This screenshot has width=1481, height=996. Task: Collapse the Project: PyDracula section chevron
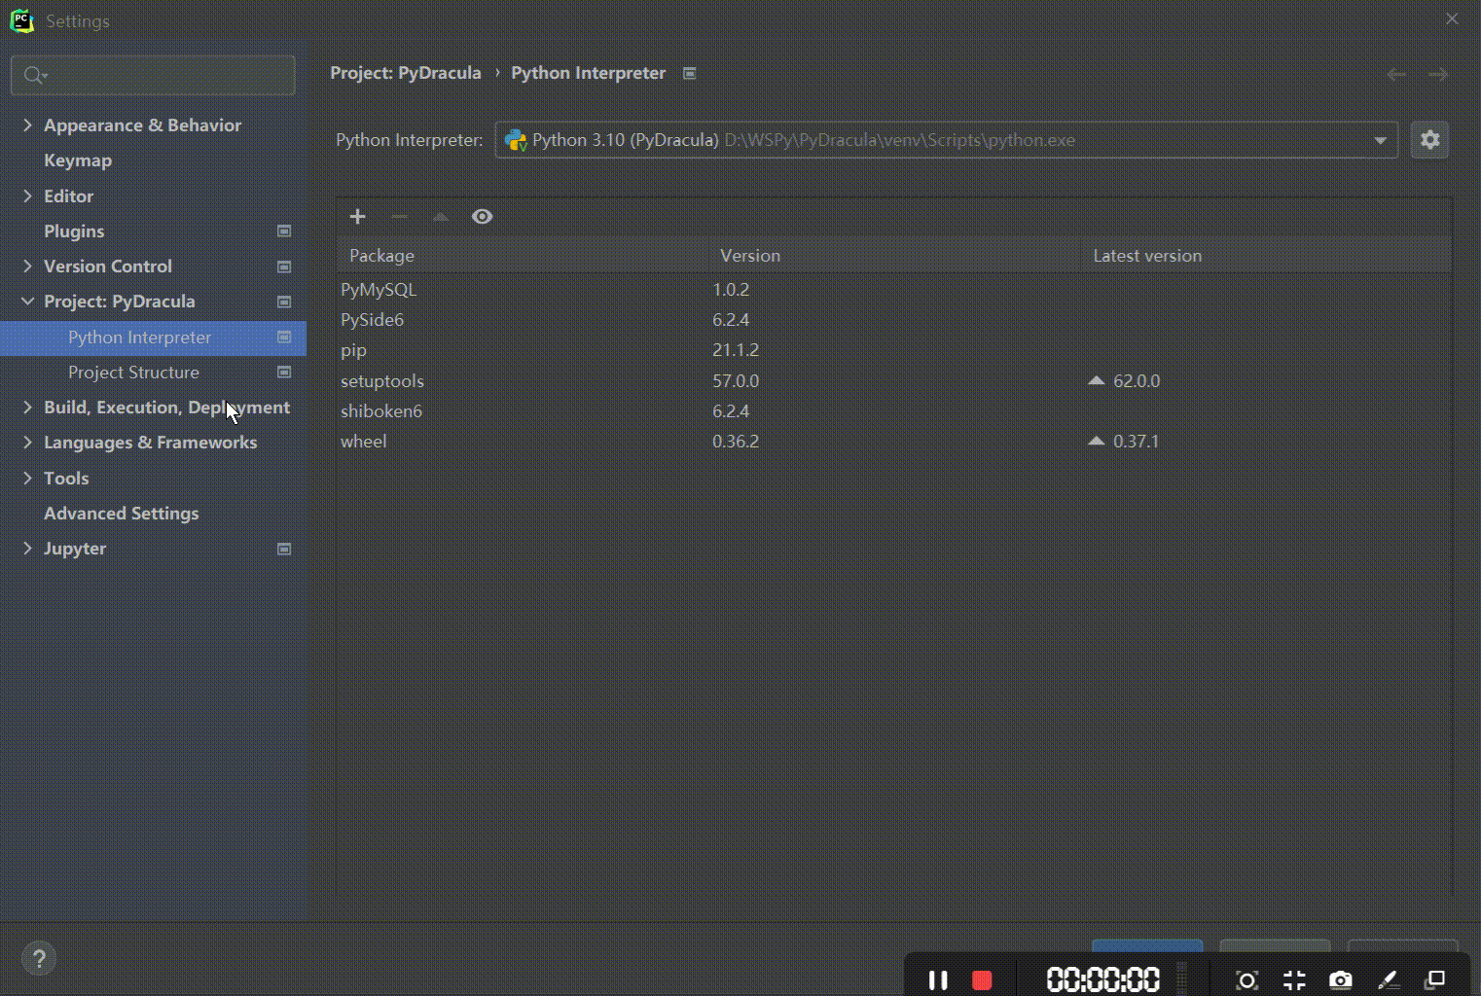click(x=27, y=302)
